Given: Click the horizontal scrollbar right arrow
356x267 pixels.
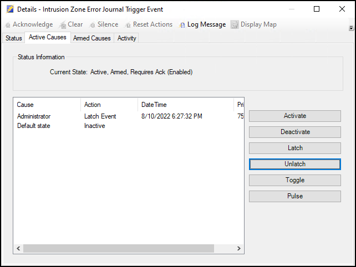Looking at the screenshot, I should pos(239,248).
